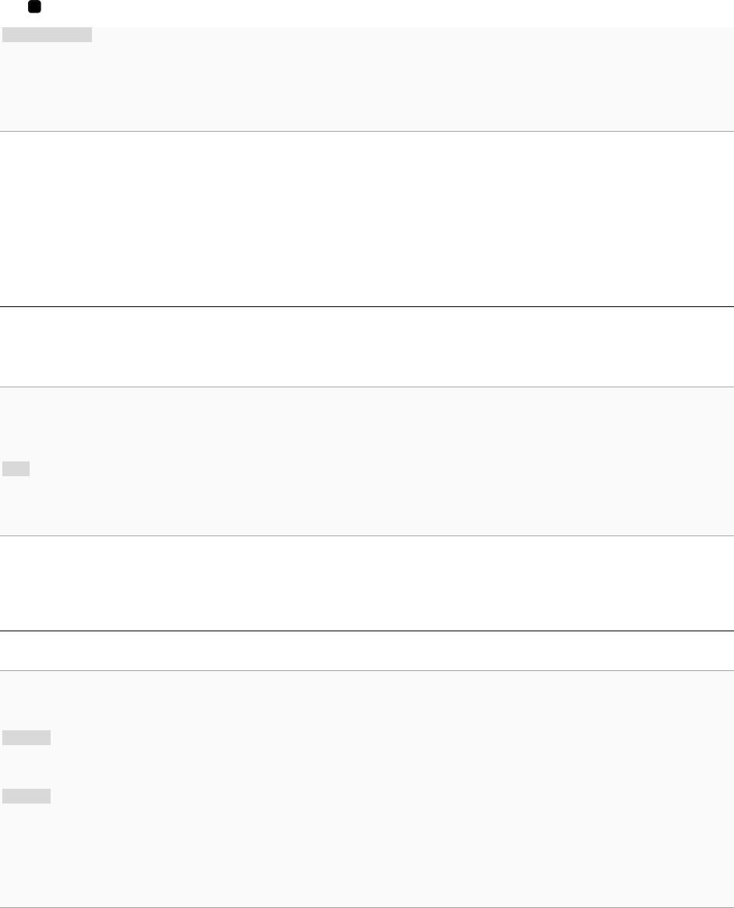Click gray border above the shortest-block panel
The width and height of the screenshot is (734, 908).
[x=367, y=387]
